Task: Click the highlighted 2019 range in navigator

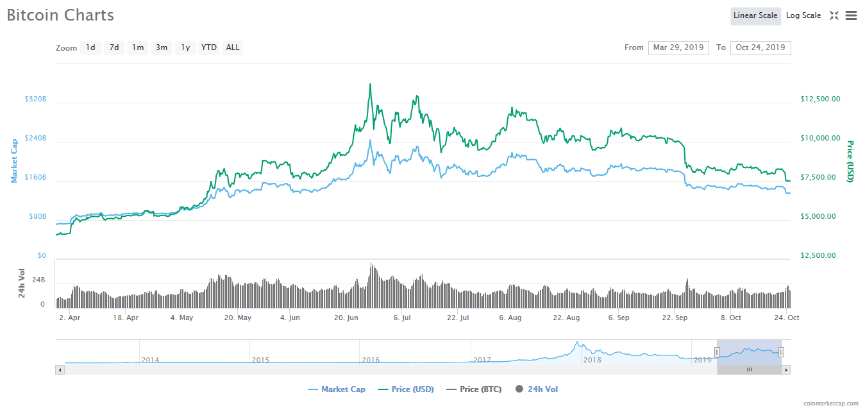Action: coord(749,352)
